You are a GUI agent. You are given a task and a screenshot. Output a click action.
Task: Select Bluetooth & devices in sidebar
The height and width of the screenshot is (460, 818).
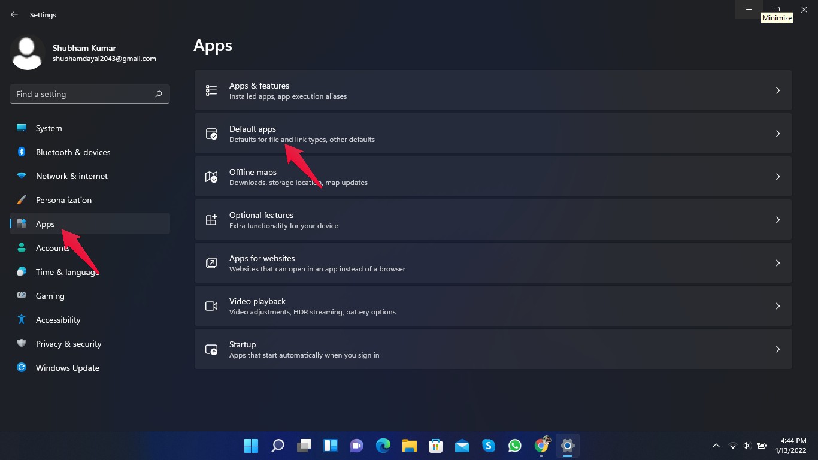[x=72, y=152]
